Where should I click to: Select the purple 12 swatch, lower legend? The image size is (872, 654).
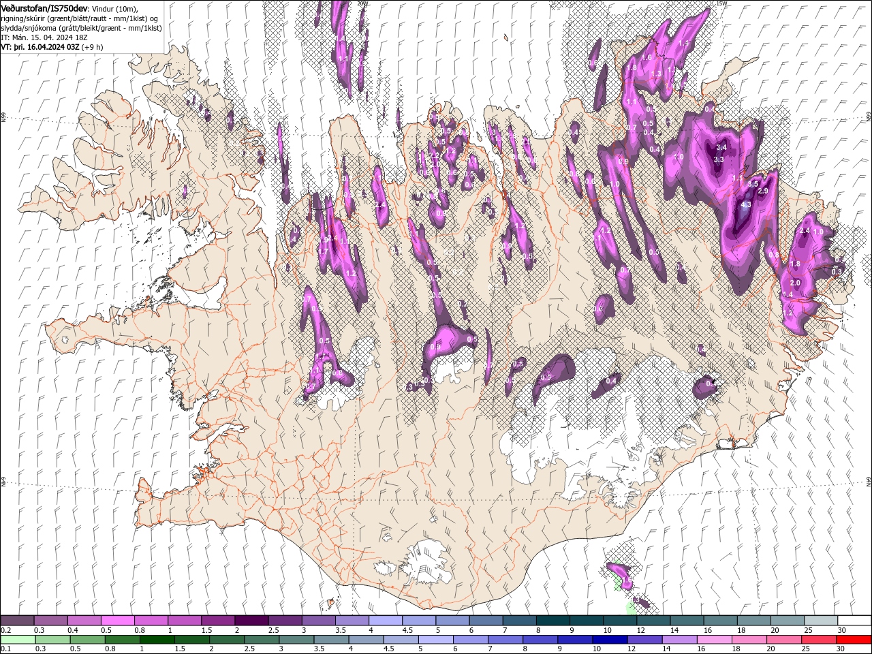pyautogui.click(x=643, y=640)
